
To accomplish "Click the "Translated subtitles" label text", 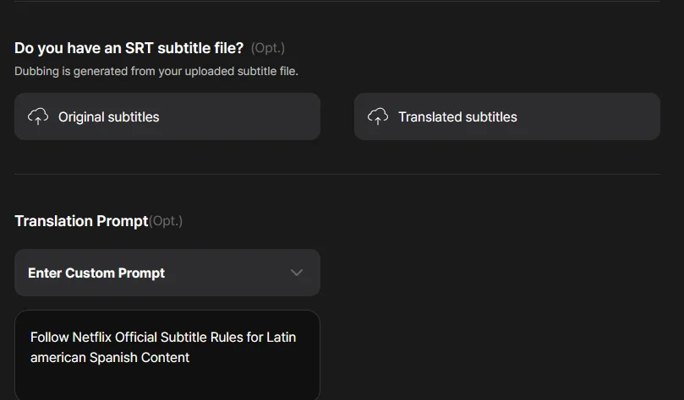I will point(457,117).
